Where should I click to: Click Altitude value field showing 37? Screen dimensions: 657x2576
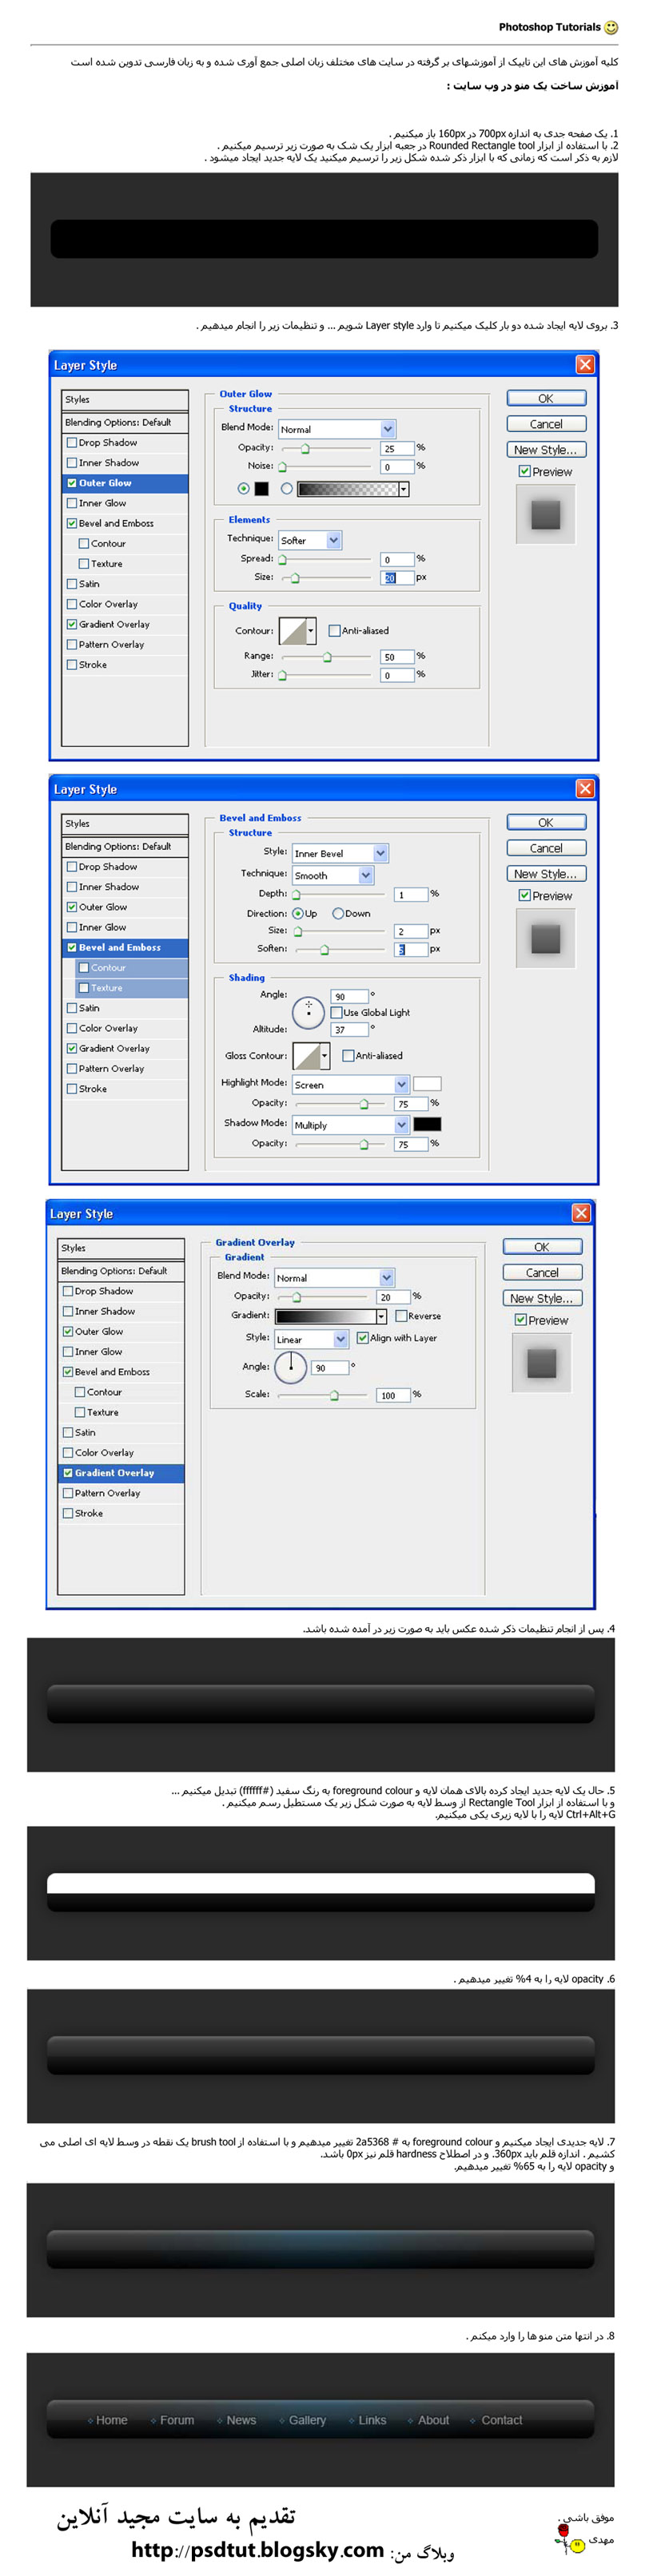coord(349,1029)
